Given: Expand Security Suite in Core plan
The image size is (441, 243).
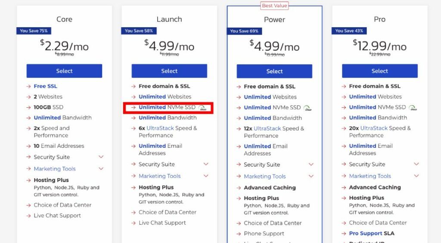Looking at the screenshot, I should pos(101,157).
